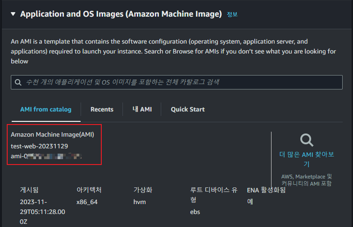The height and width of the screenshot is (227, 353).
Task: Click the Amazon Machine Image(AMI) label
Action: tap(52, 135)
